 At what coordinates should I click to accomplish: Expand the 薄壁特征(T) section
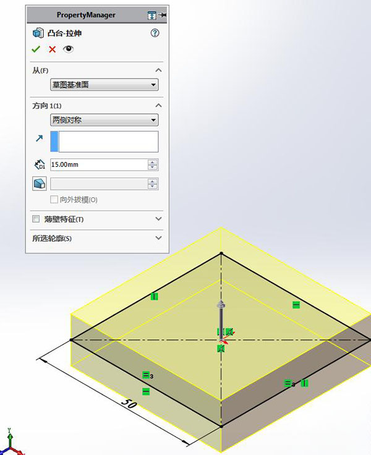[x=158, y=219]
